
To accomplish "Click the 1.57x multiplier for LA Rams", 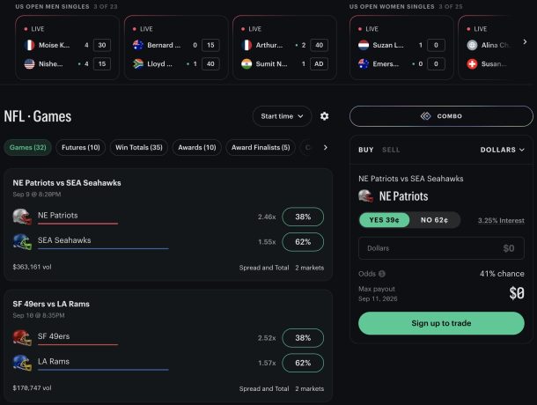I will [x=267, y=363].
